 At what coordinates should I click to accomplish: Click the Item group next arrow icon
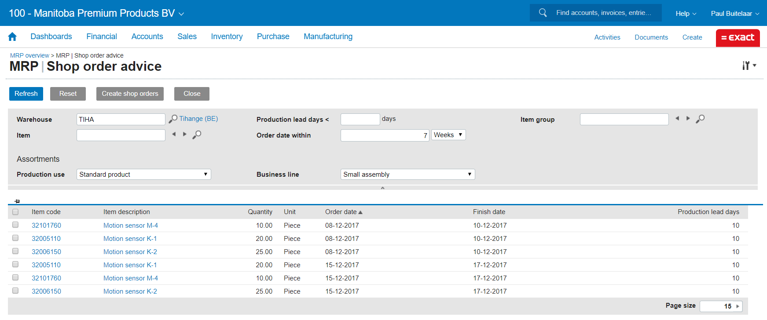[688, 118]
